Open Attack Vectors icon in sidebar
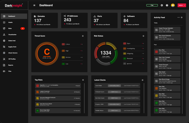The image size is (189, 123). click(4, 53)
